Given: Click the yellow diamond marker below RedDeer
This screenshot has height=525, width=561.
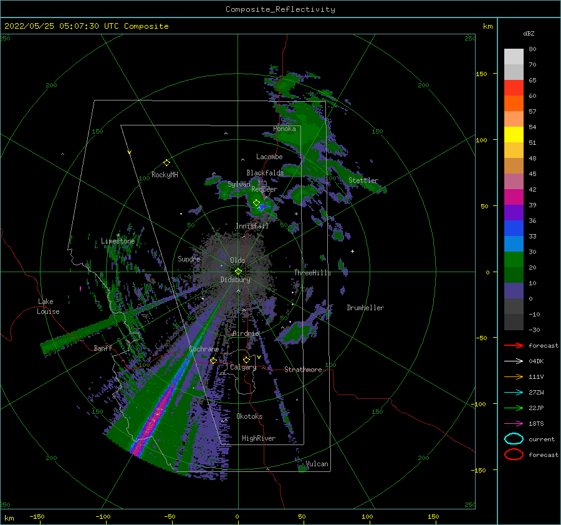Looking at the screenshot, I should (256, 203).
